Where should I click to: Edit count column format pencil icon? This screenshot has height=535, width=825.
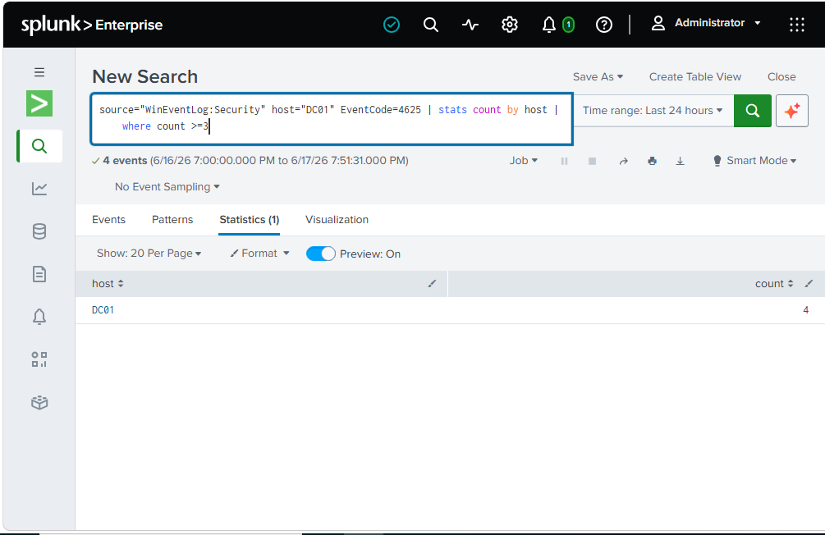809,284
